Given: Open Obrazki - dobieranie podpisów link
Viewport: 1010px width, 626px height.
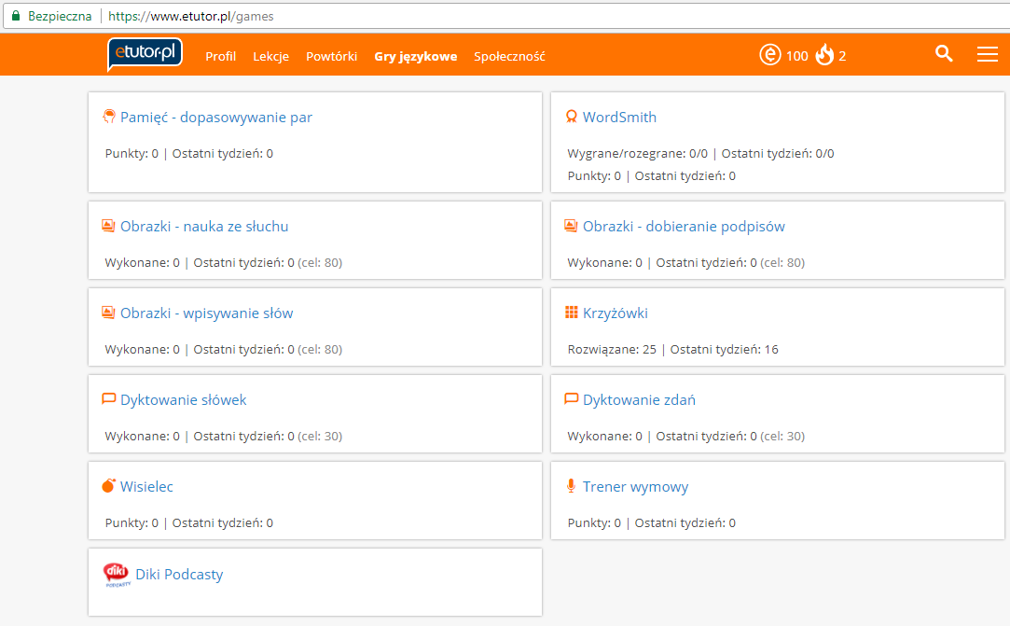Looking at the screenshot, I should pyautogui.click(x=684, y=227).
